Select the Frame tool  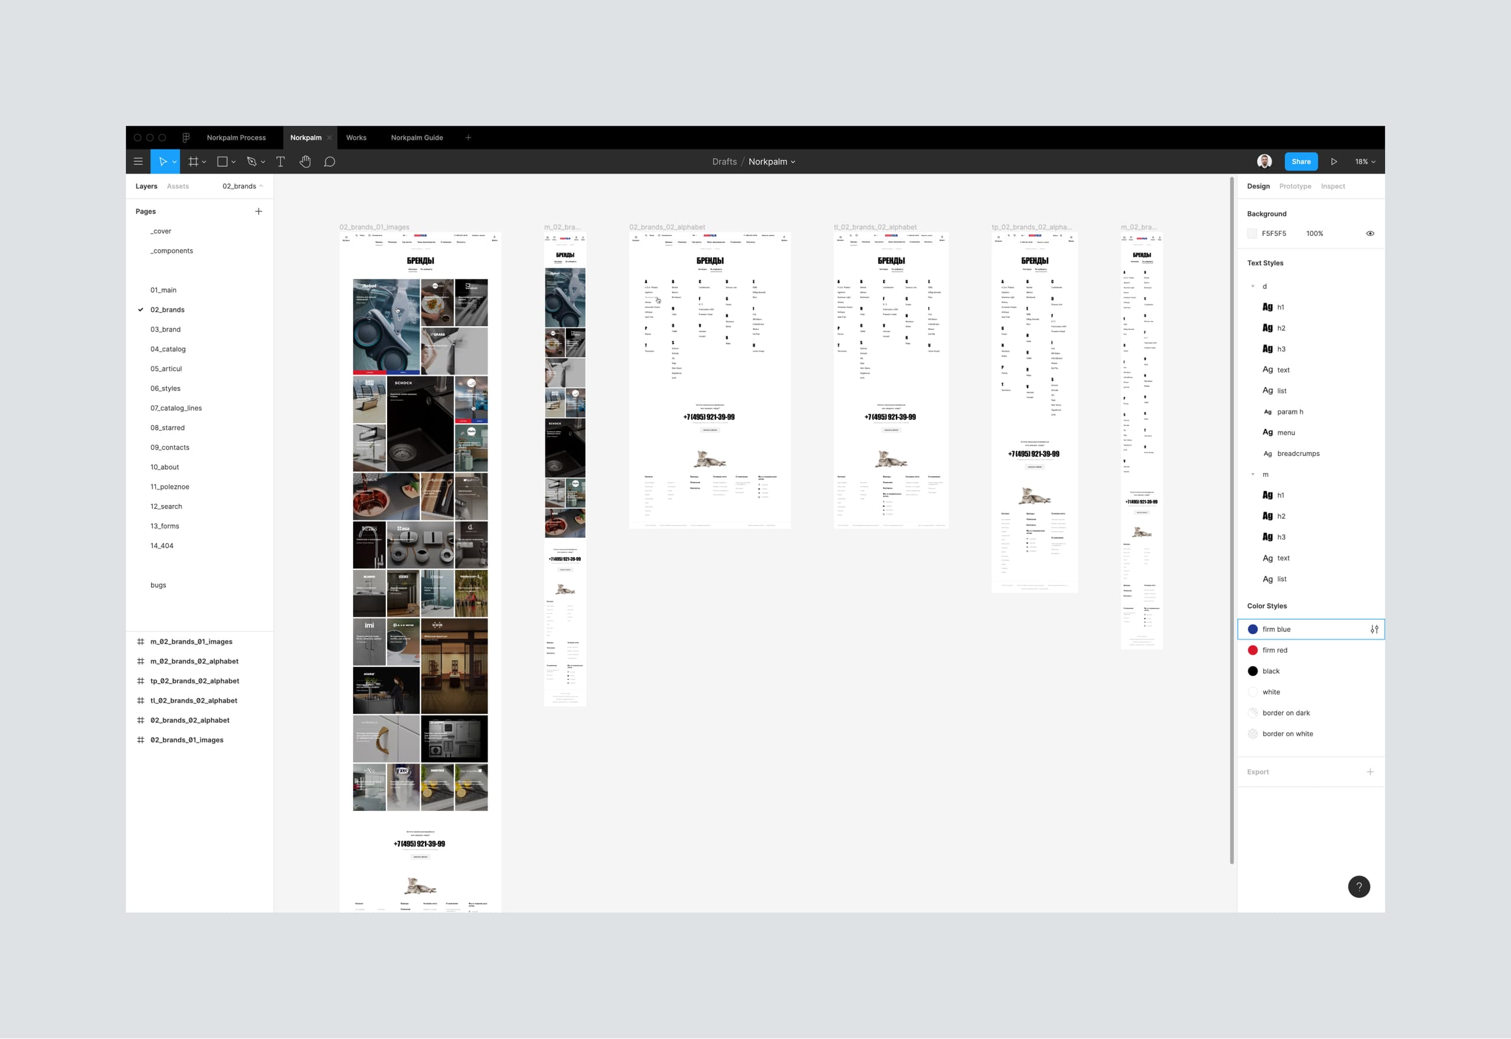click(x=194, y=162)
